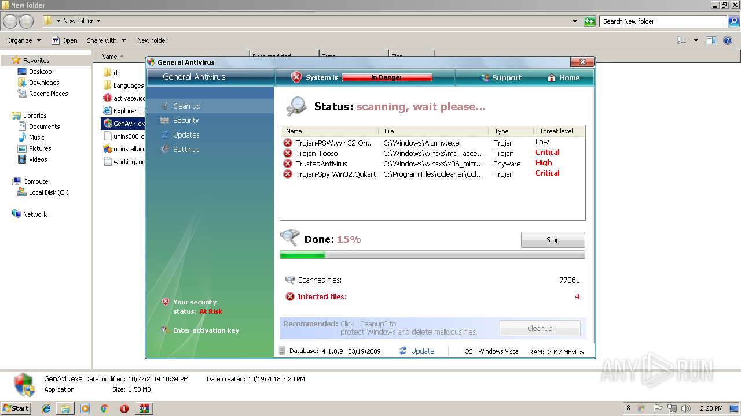Click Enter activation key link

pos(206,330)
